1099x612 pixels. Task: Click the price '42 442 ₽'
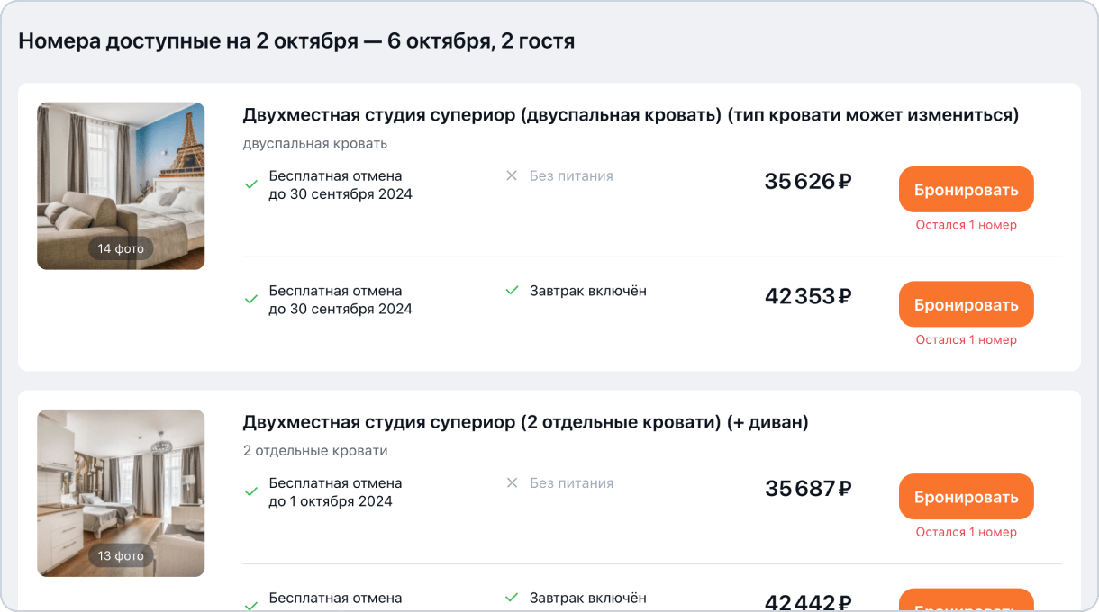(808, 603)
